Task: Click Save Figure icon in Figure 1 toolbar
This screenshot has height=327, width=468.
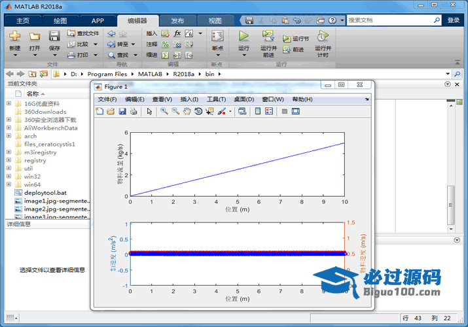Action: tap(122, 111)
